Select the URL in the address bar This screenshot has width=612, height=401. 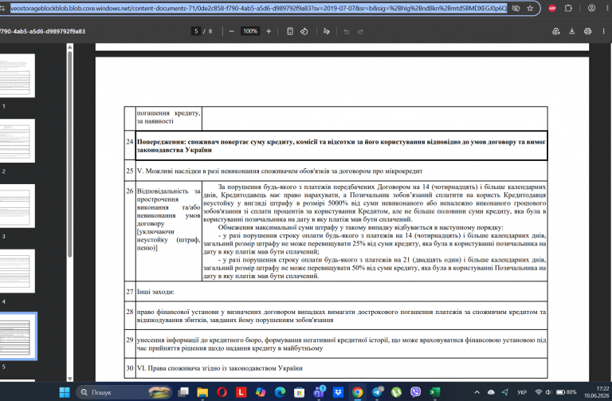pos(258,8)
